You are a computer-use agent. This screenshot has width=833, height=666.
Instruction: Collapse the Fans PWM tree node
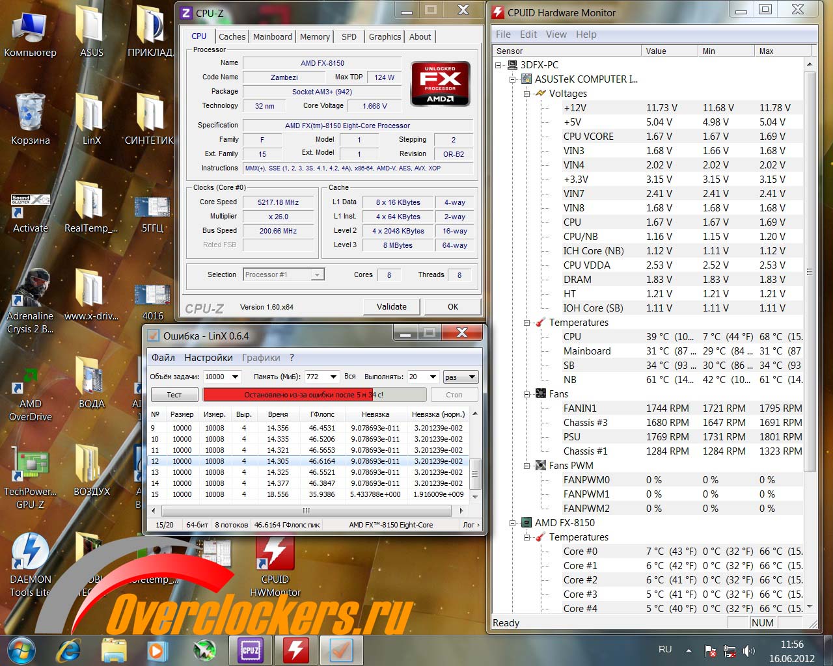pos(527,466)
